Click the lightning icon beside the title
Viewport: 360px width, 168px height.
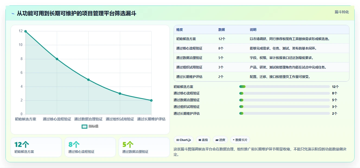click(13, 14)
